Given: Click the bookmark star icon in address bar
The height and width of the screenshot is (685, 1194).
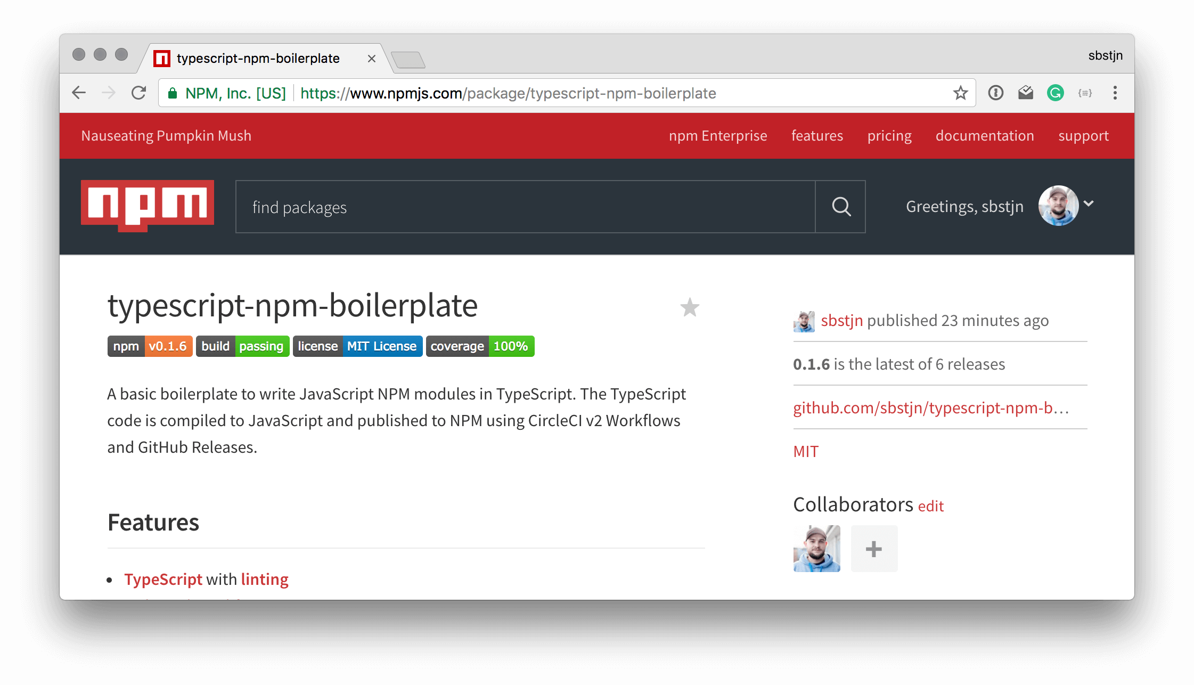Looking at the screenshot, I should pyautogui.click(x=961, y=93).
